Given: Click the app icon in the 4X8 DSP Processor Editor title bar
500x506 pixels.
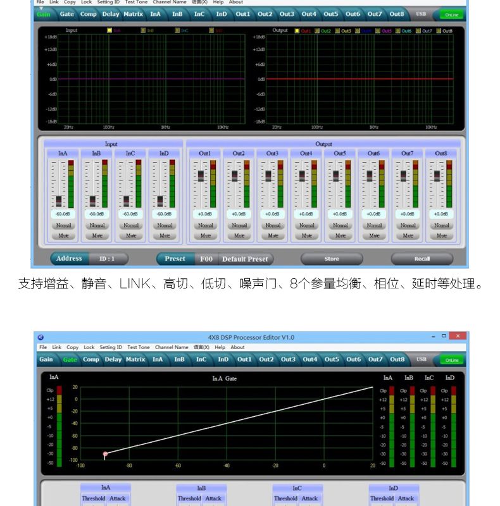Looking at the screenshot, I should [x=41, y=337].
